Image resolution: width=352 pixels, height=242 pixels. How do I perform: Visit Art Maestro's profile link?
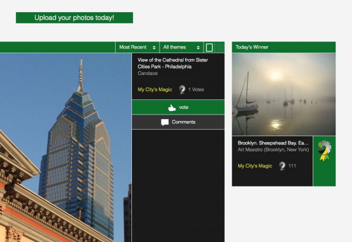click(x=273, y=150)
